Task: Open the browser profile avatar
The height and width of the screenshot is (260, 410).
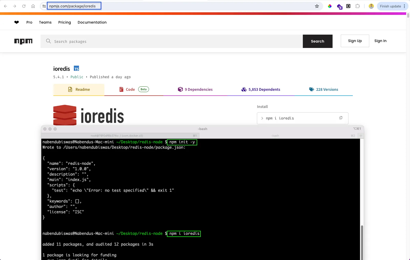Action: point(371,6)
